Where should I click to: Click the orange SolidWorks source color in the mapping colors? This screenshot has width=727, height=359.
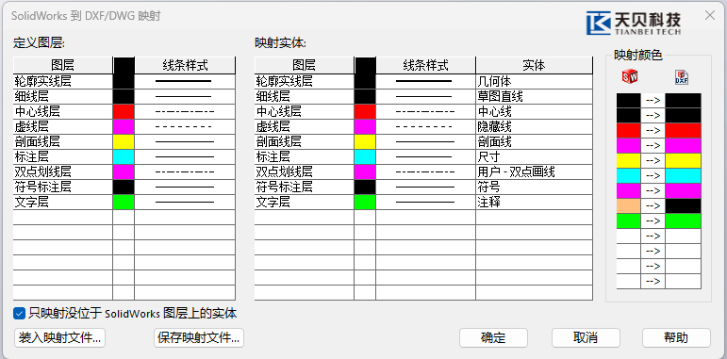[628, 205]
